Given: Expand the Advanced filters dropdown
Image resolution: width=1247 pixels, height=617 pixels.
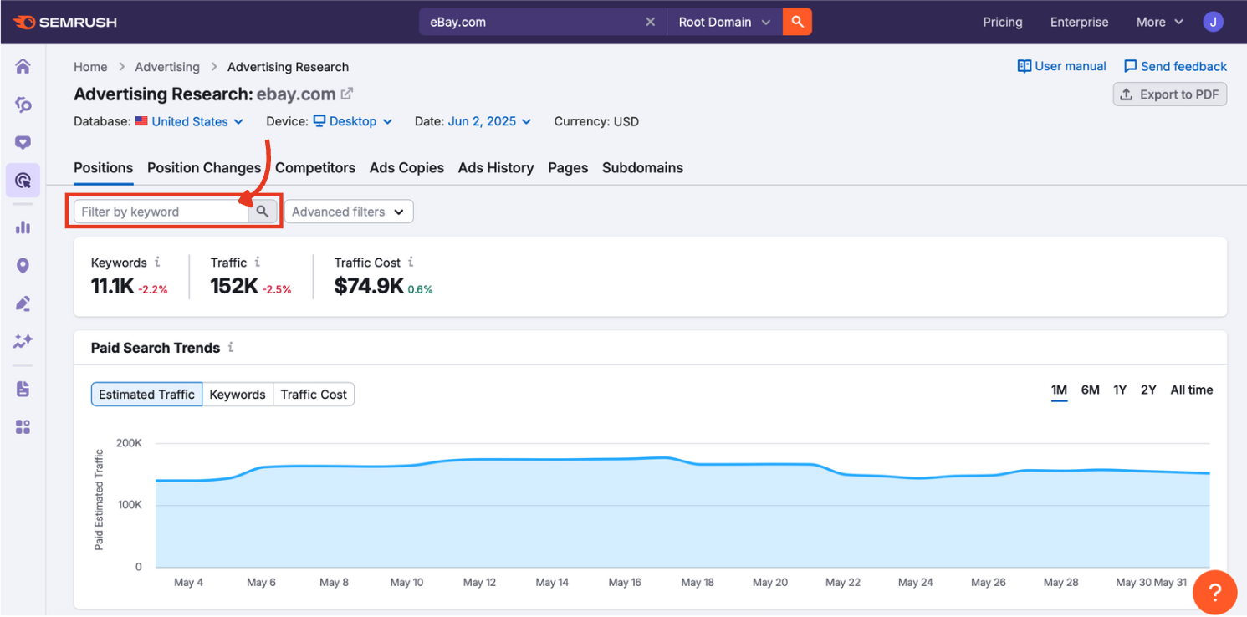Looking at the screenshot, I should pyautogui.click(x=348, y=211).
